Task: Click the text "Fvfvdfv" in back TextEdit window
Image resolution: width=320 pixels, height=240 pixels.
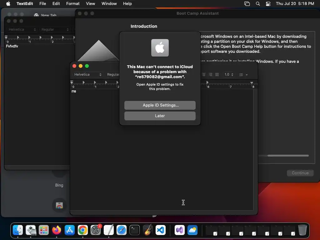Action: [12, 46]
